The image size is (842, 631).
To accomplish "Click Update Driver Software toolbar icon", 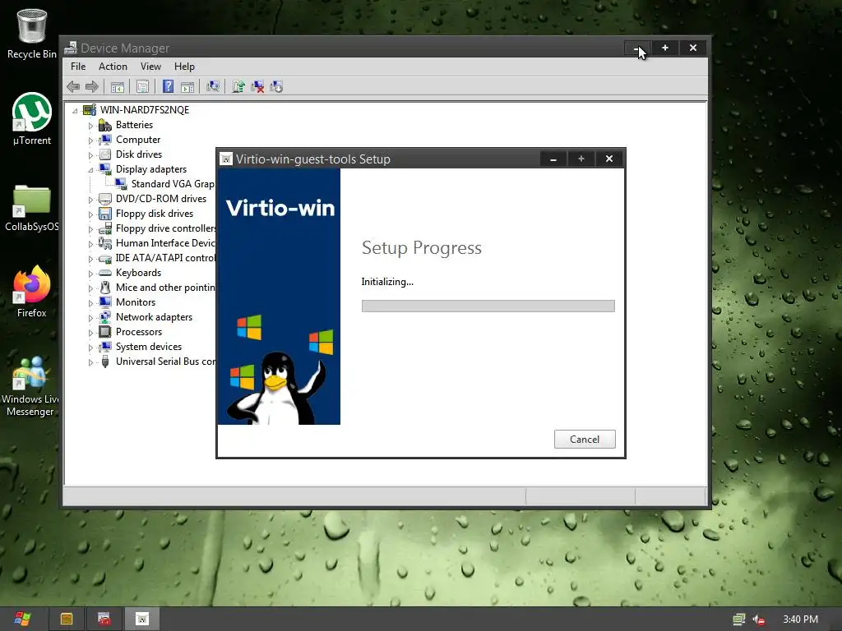I will (238, 86).
